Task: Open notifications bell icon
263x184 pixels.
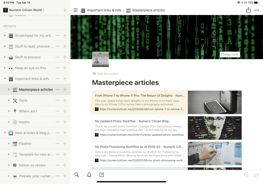Action: pyautogui.click(x=89, y=175)
